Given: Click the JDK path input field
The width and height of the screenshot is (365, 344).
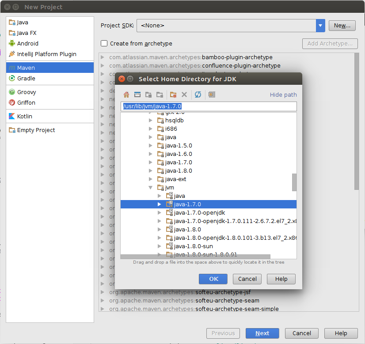Looking at the screenshot, I should pos(209,106).
